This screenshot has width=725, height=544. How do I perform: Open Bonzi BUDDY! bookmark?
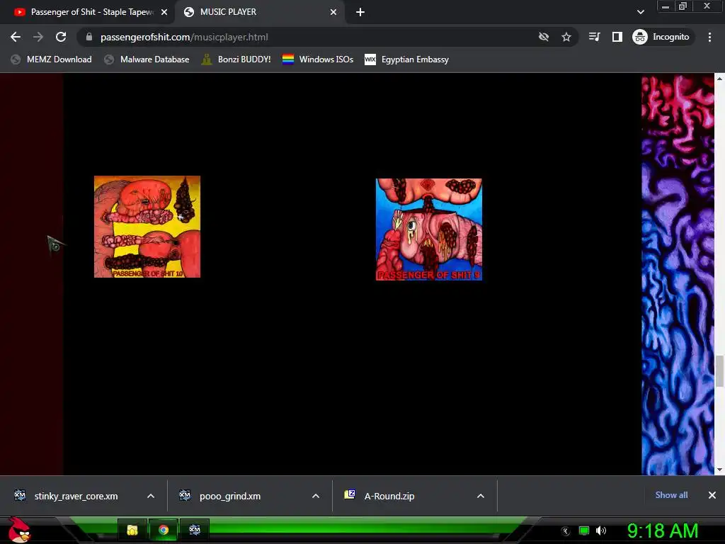coord(236,59)
